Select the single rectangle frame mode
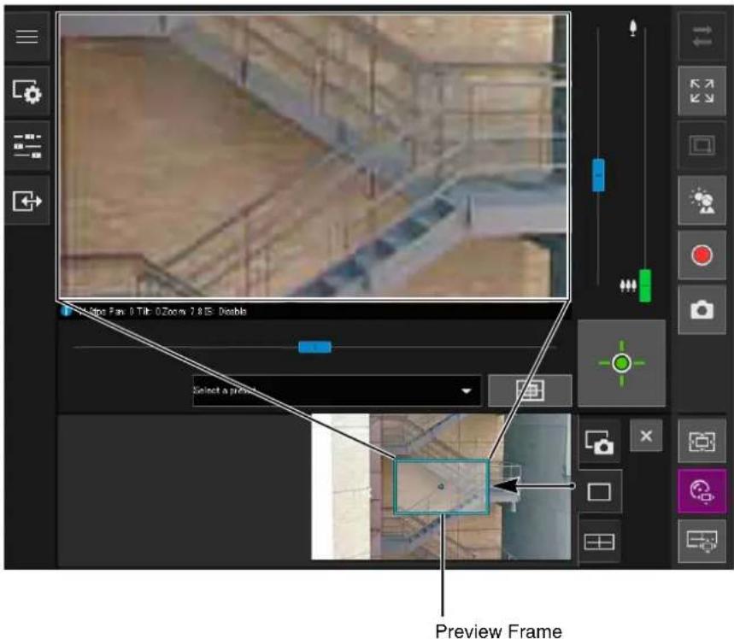The width and height of the screenshot is (734, 639). 599,491
